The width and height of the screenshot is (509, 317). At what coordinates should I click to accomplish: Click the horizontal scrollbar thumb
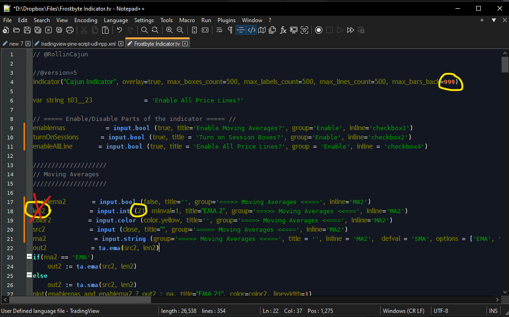pos(80,300)
